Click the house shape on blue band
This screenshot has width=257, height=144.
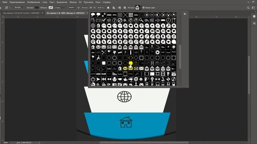coord(126,122)
